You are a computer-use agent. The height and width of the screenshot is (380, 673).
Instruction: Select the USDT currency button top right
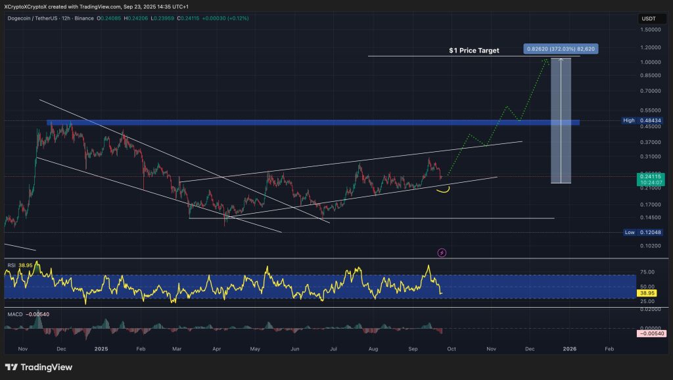coord(650,18)
